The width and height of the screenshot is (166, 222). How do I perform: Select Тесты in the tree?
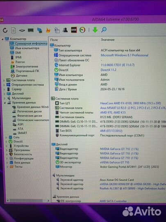click(18, 166)
